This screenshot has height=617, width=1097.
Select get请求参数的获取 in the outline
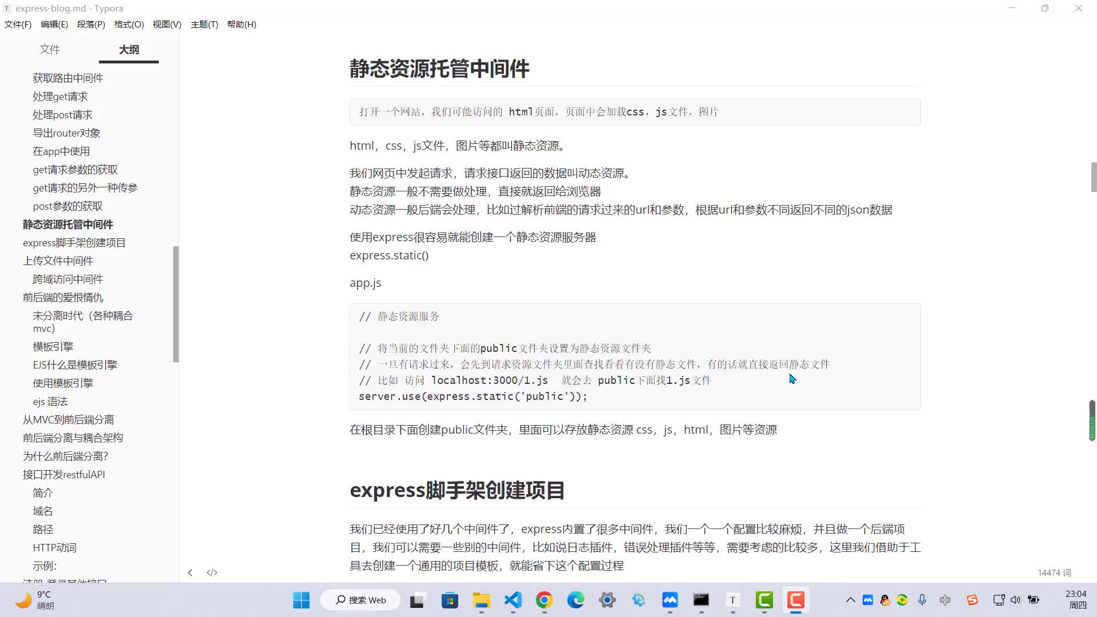coord(75,169)
